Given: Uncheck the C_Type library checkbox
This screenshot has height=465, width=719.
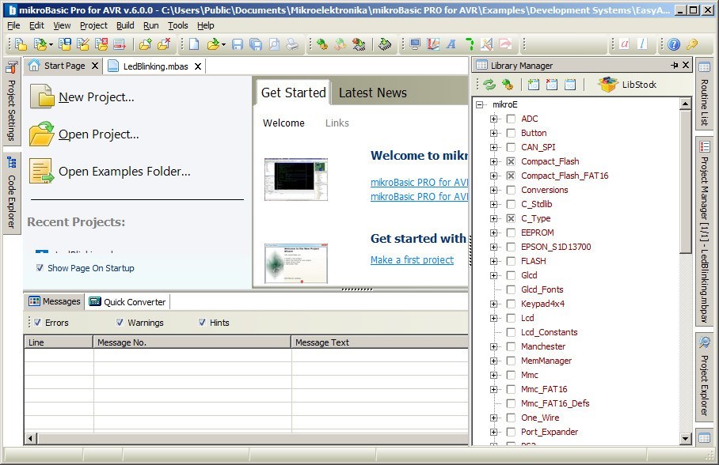Looking at the screenshot, I should click(511, 218).
